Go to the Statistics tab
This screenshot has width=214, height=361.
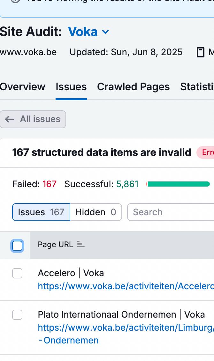pos(197,87)
